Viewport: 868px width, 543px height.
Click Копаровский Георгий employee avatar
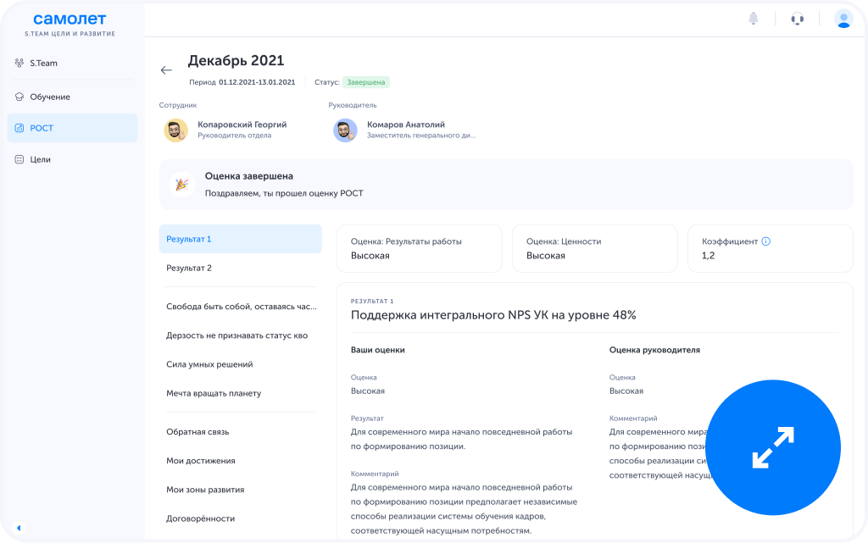click(x=175, y=130)
